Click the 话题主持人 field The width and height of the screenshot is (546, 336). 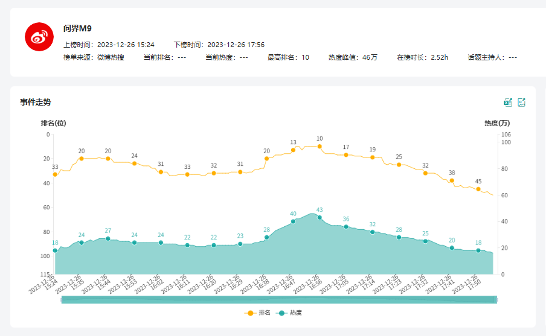click(492, 57)
